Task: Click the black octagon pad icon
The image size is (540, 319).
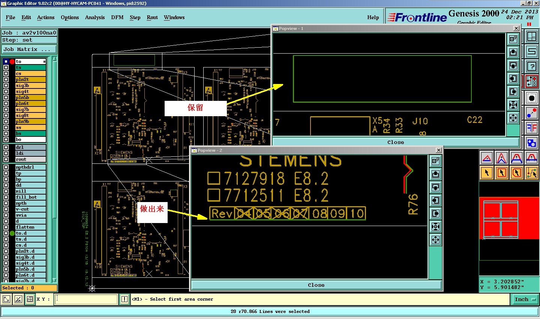Action: [532, 98]
